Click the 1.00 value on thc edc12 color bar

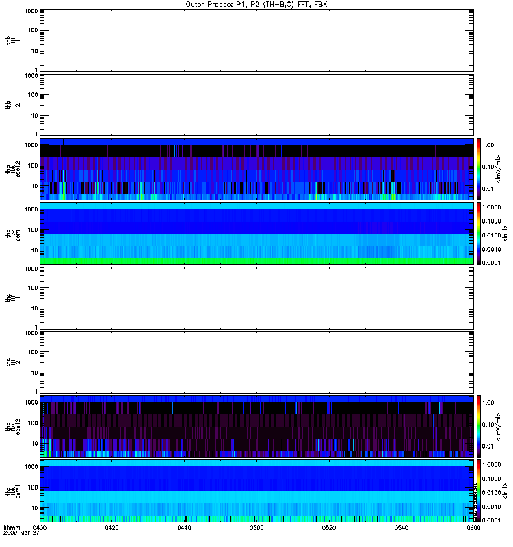pyautogui.click(x=488, y=403)
